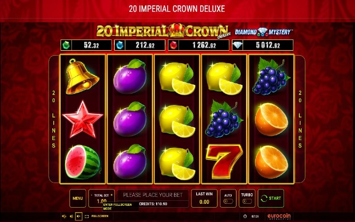Mute sound via highlighted speaker icon

pyautogui.click(x=78, y=217)
